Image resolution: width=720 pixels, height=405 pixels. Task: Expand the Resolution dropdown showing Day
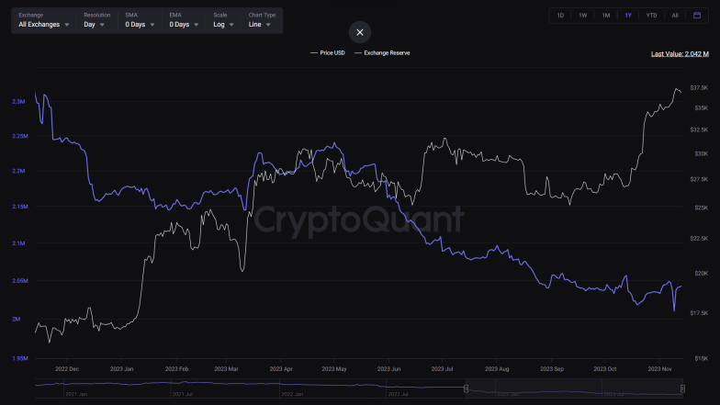[x=96, y=20]
